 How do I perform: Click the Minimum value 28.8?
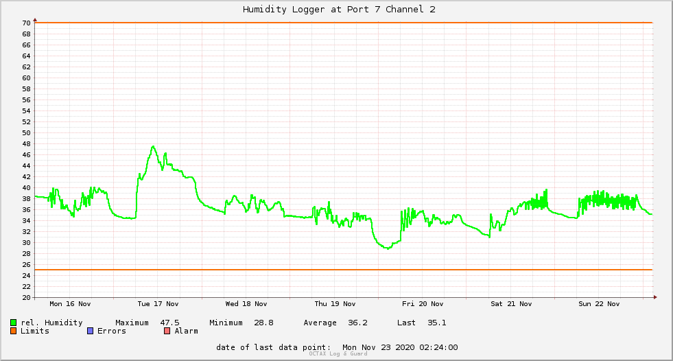pos(263,323)
